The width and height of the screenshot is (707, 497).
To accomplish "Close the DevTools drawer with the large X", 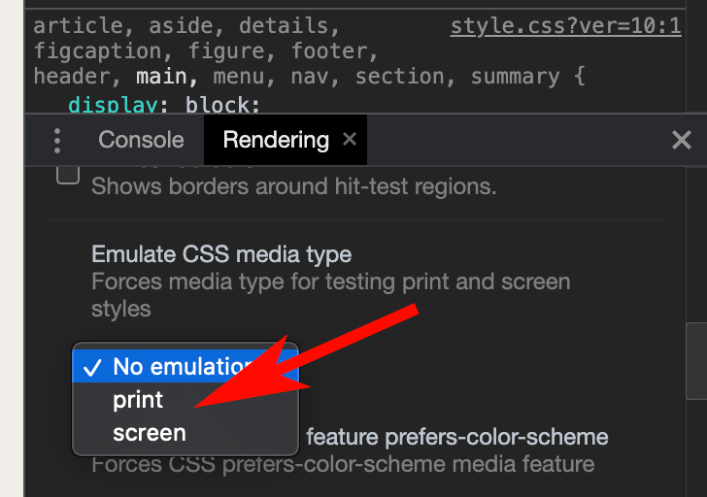I will [682, 140].
